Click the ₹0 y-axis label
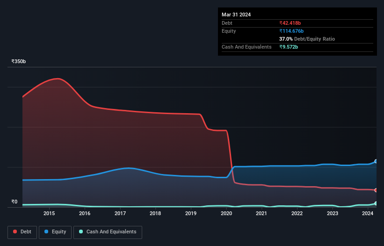The image size is (384, 246). (x=14, y=202)
